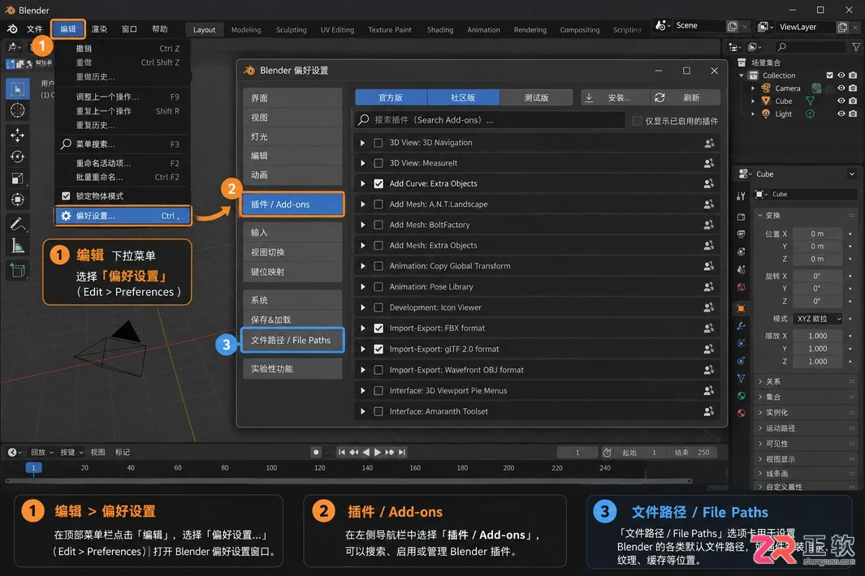This screenshot has height=576, width=865.
Task: Open the 渲染 menu
Action: coord(99,28)
